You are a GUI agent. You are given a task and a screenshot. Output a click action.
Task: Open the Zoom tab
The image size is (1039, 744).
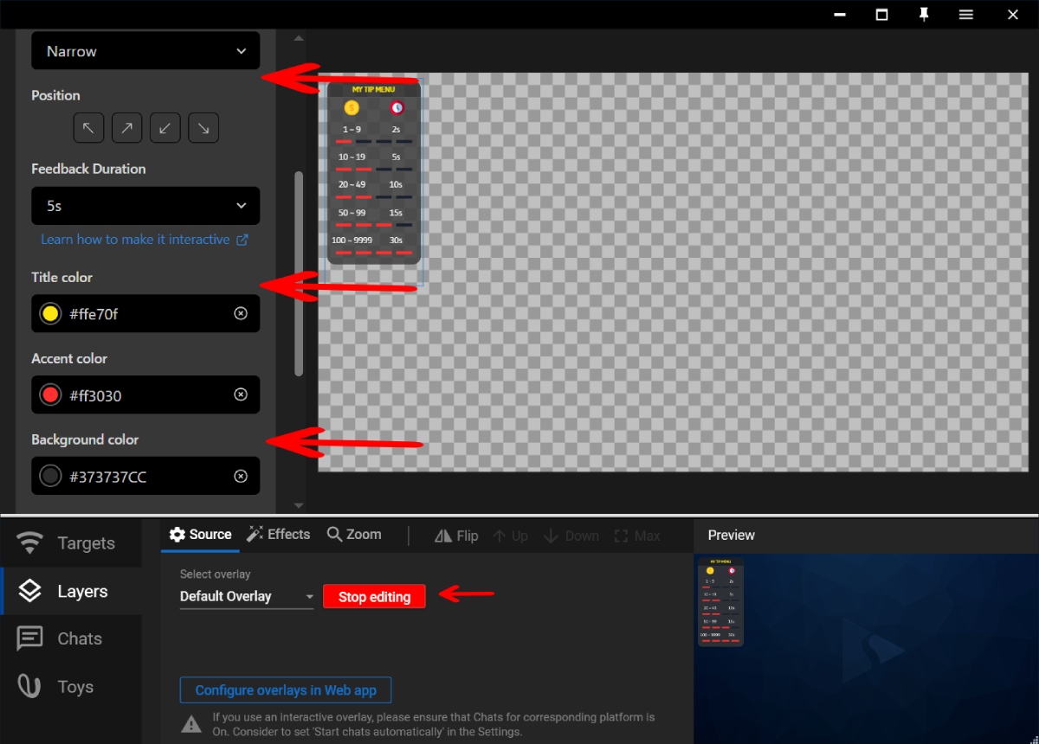(353, 535)
